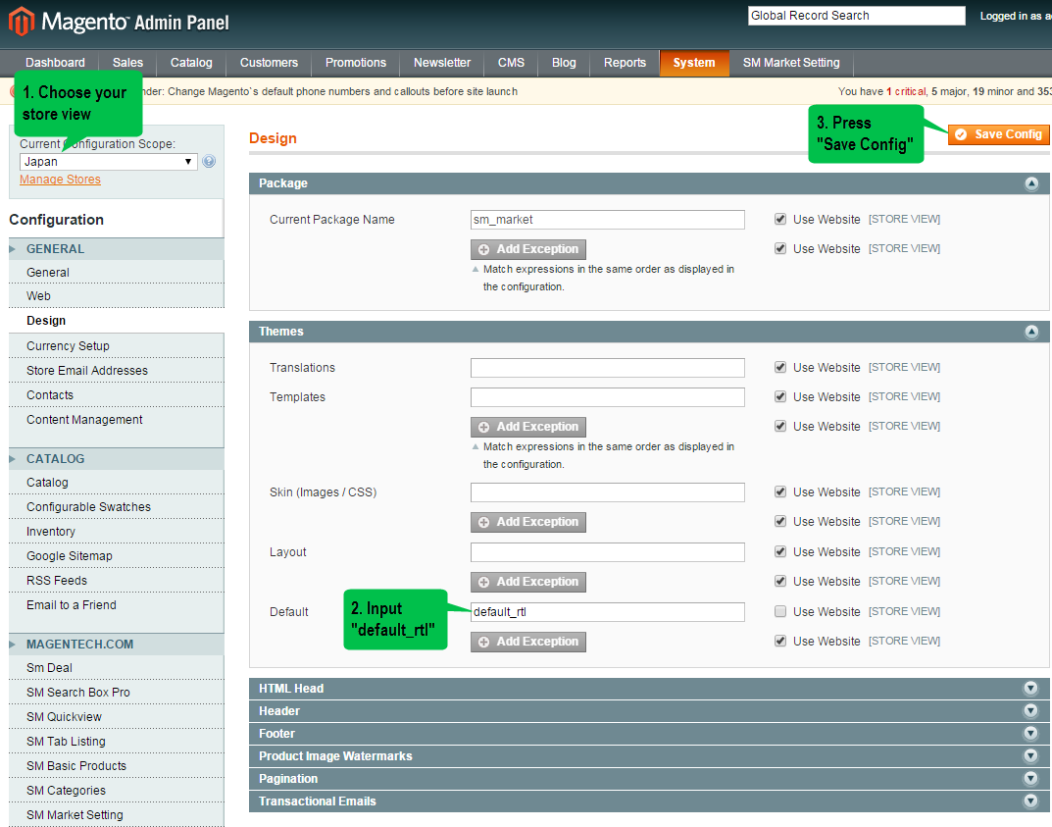Open the Sales menu
The image size is (1052, 827).
click(127, 63)
